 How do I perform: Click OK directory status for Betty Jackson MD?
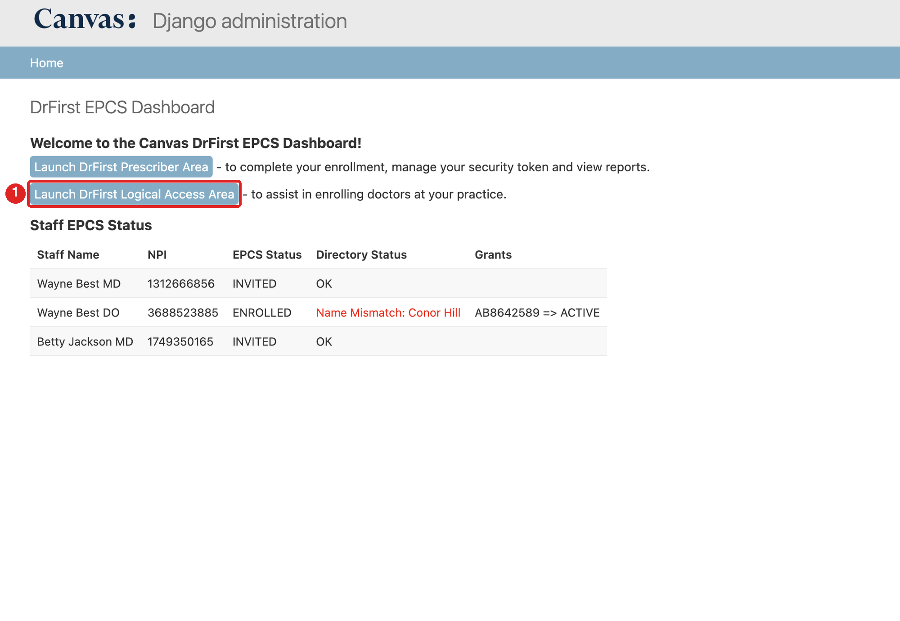coord(324,342)
